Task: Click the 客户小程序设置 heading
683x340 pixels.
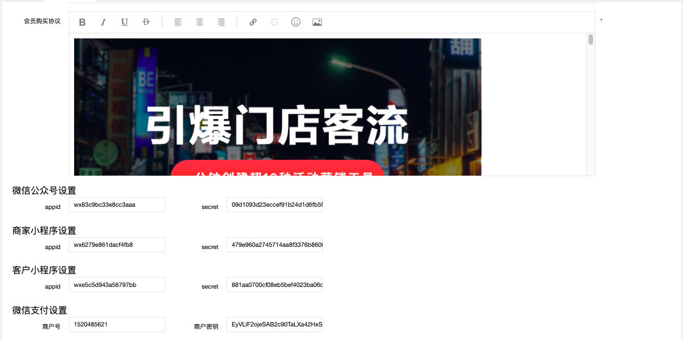Action: point(44,270)
